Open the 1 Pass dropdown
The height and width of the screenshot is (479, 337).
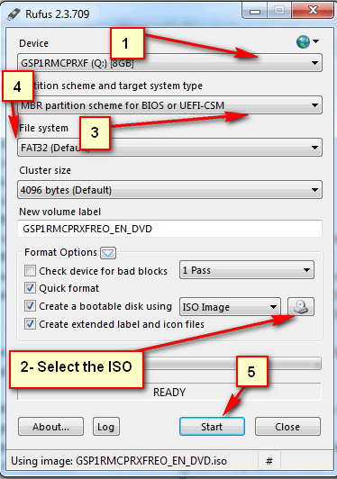point(247,270)
